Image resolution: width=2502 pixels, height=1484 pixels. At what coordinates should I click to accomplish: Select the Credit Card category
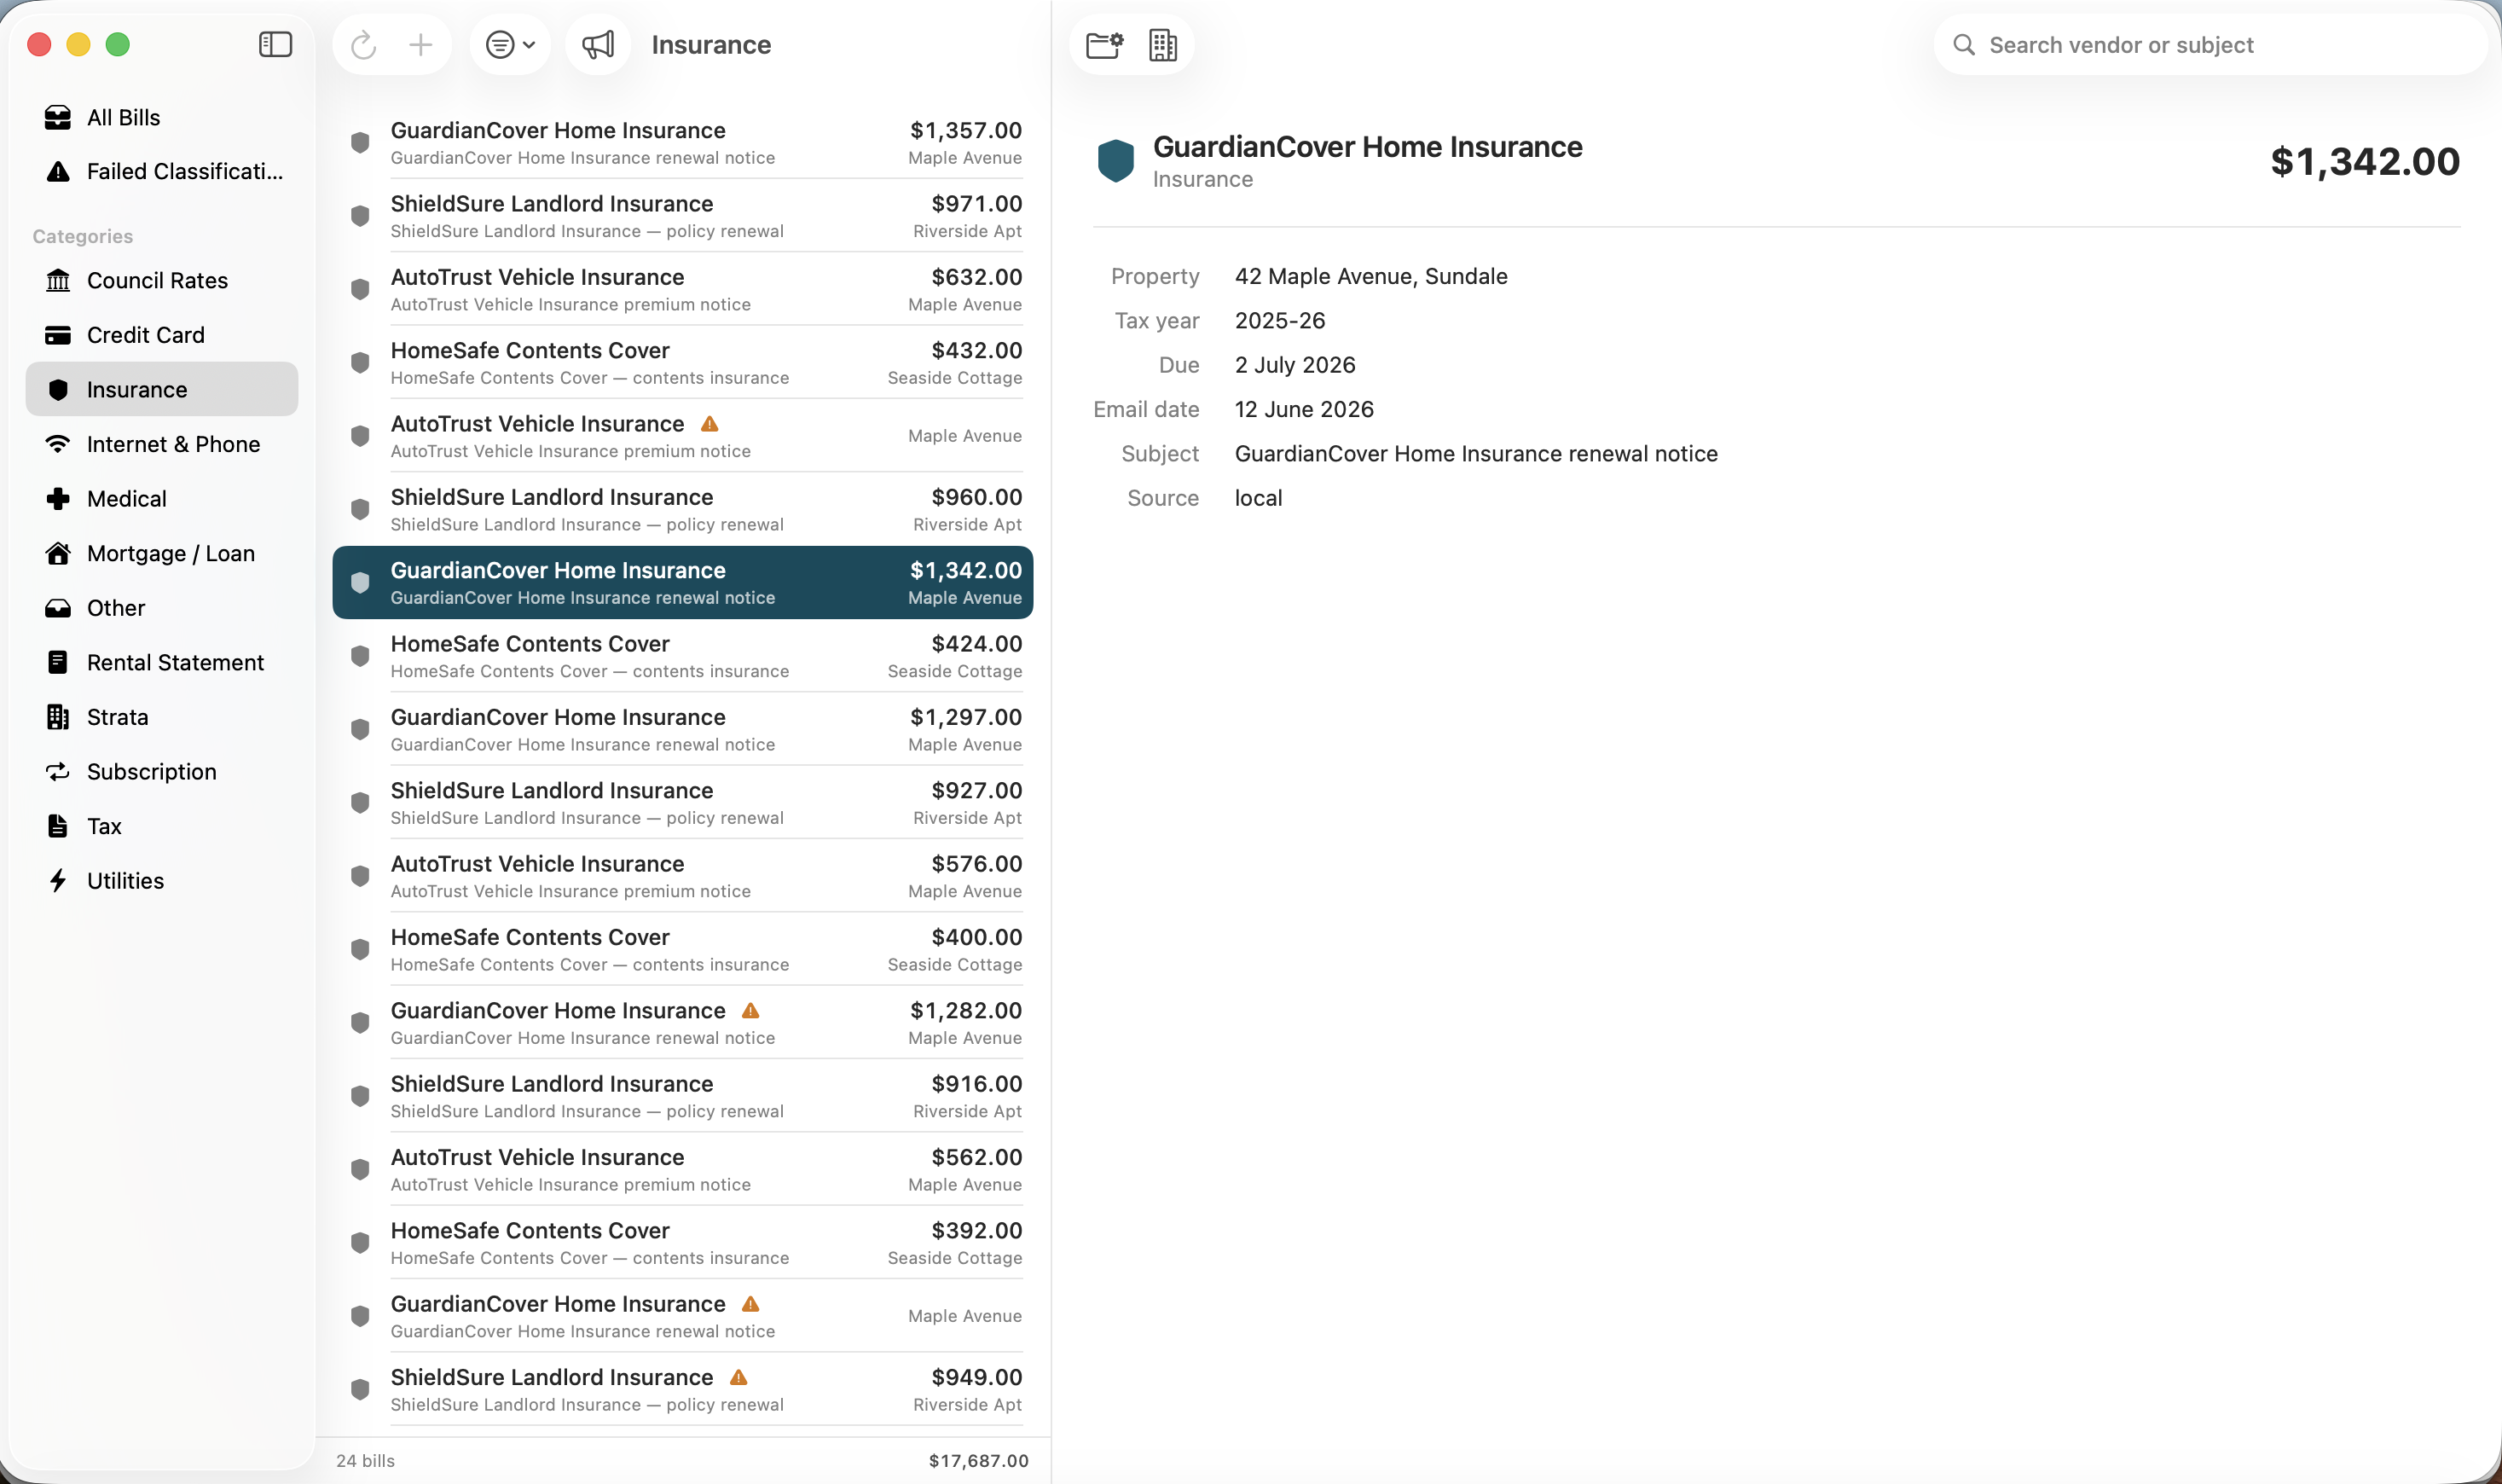tap(162, 335)
